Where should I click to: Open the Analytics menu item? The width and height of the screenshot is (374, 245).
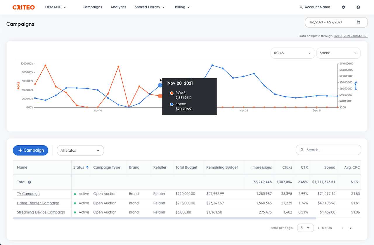pos(118,7)
